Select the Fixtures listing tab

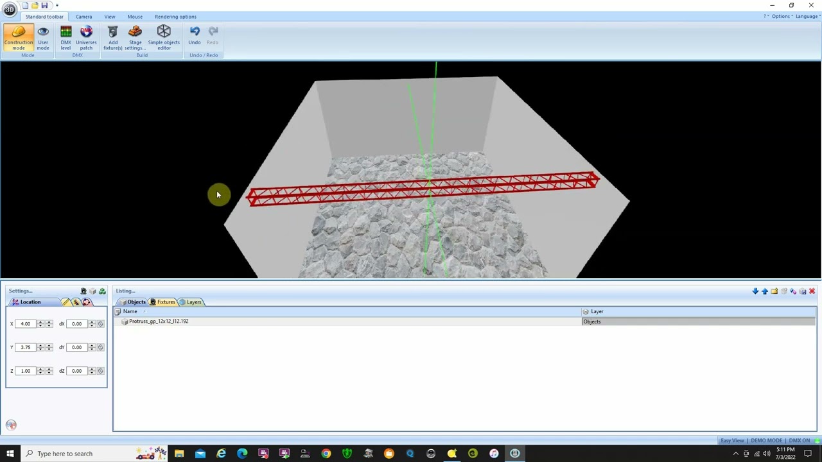pyautogui.click(x=162, y=302)
